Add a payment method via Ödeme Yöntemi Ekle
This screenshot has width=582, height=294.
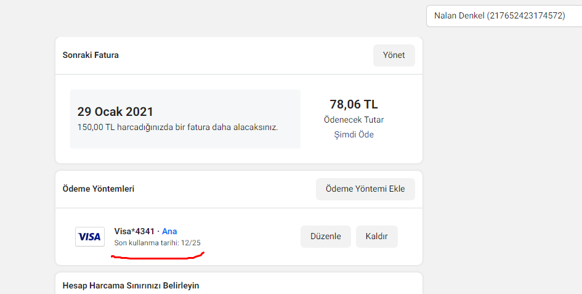(x=365, y=189)
